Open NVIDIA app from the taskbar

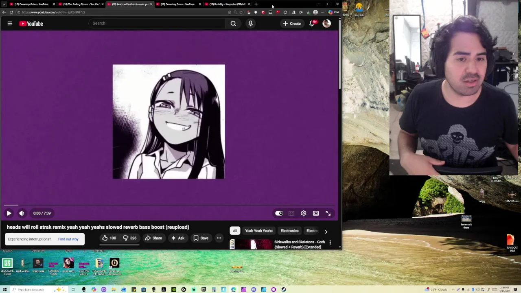click(173, 289)
